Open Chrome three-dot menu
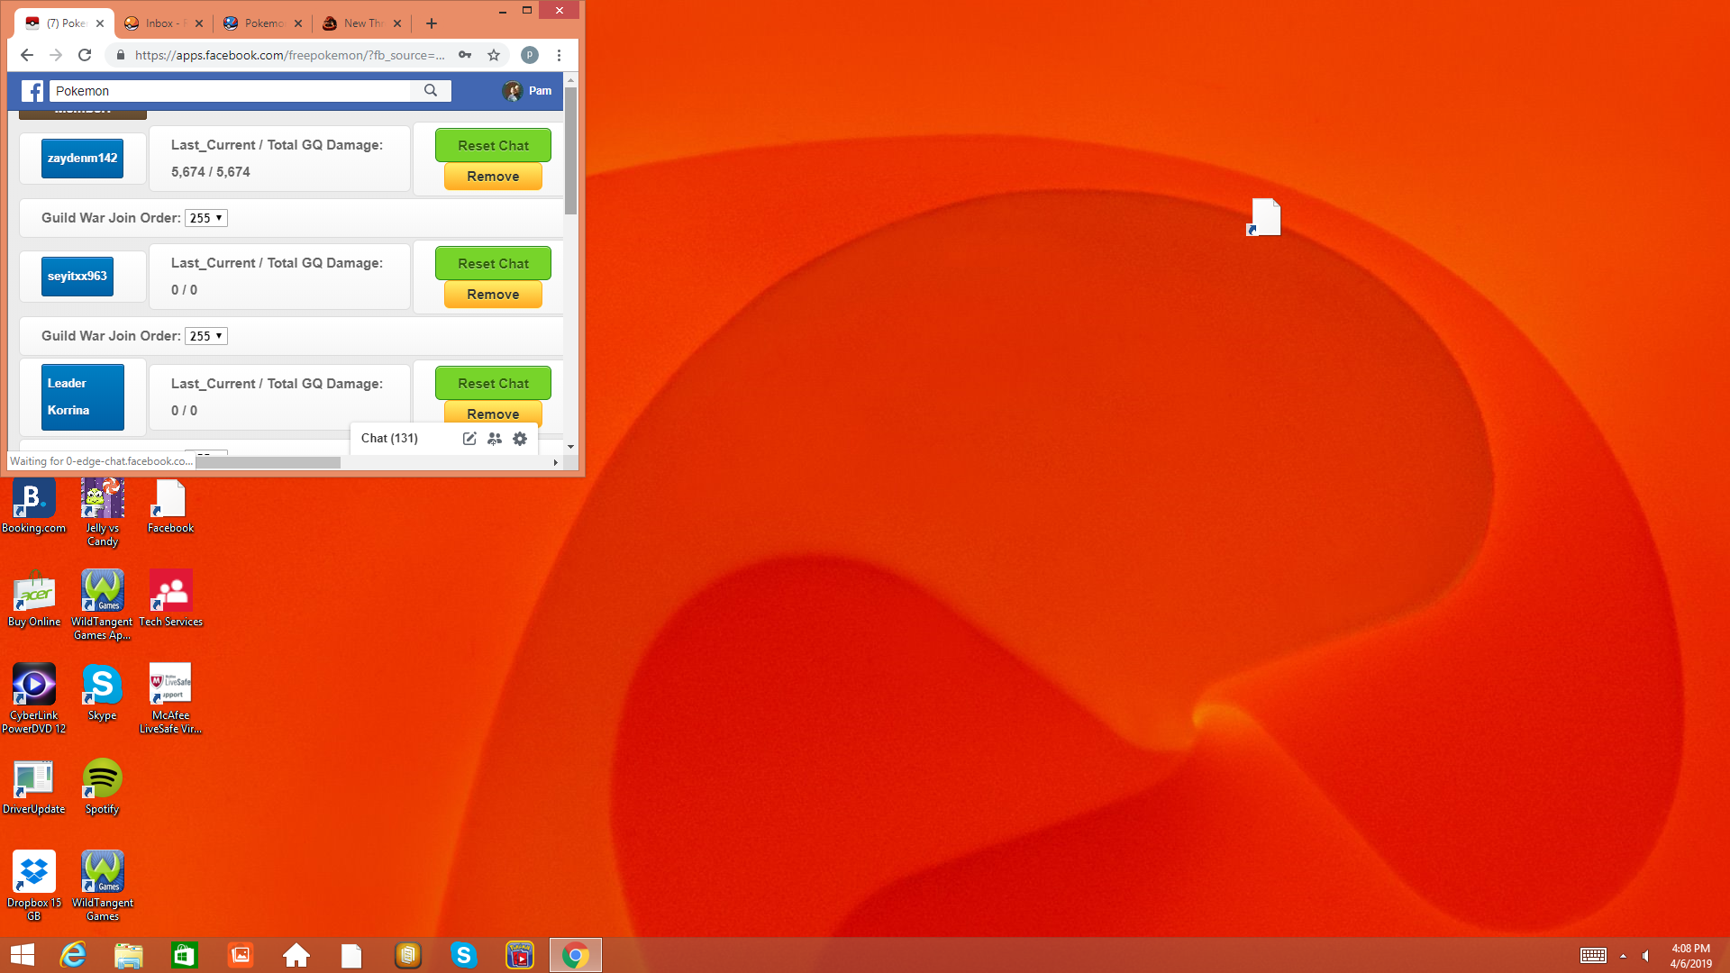The width and height of the screenshot is (1730, 973). tap(559, 55)
